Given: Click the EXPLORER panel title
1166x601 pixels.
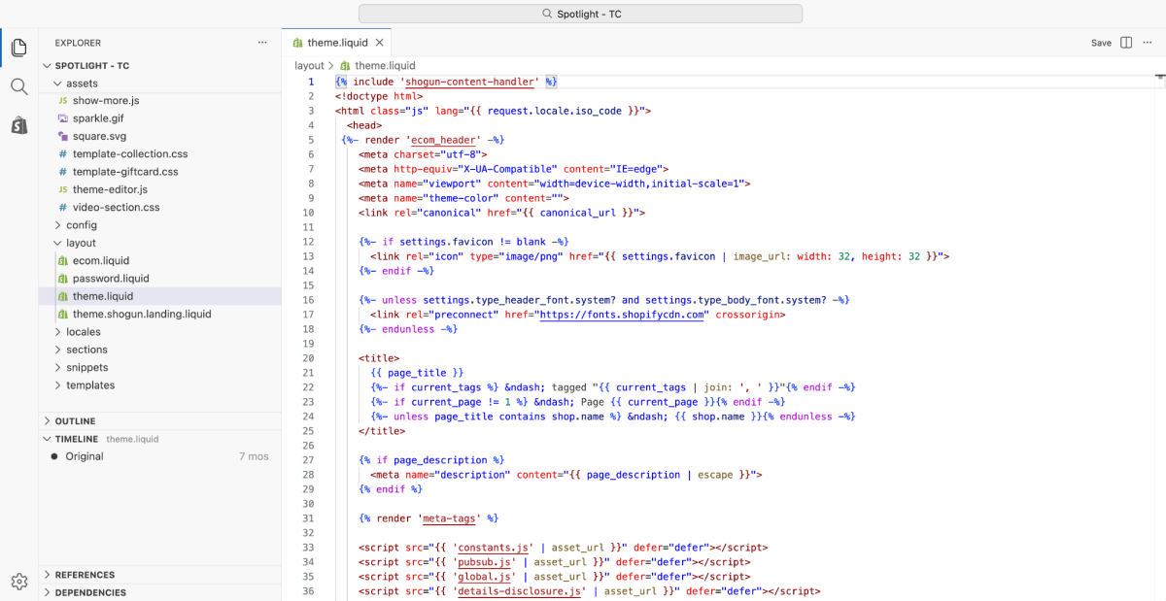Looking at the screenshot, I should click(x=78, y=43).
